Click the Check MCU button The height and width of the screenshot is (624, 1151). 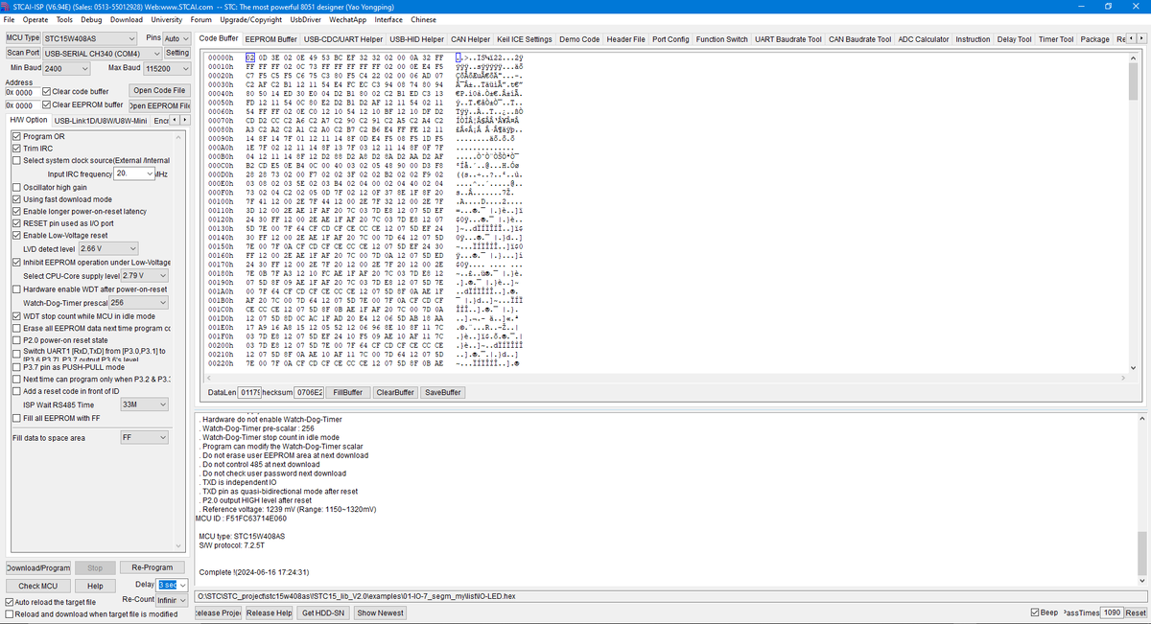38,586
